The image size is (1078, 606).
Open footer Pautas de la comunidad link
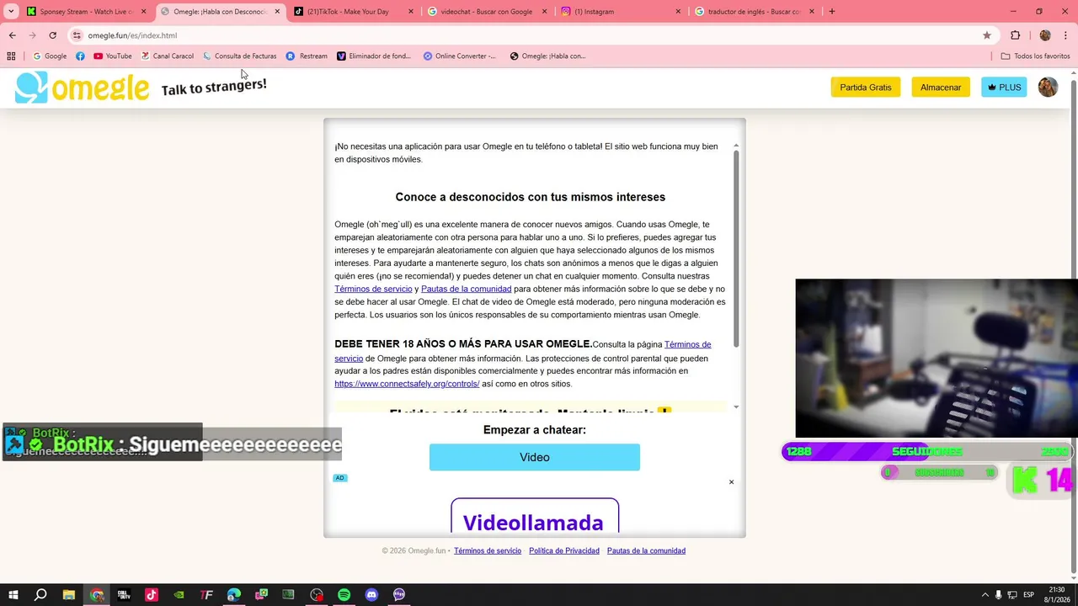coord(646,550)
